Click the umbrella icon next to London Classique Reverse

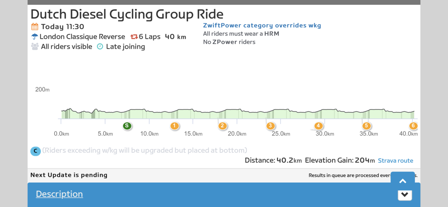click(35, 37)
